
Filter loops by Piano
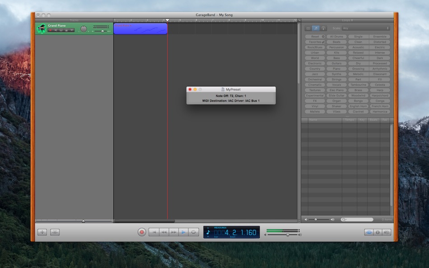pyautogui.click(x=336, y=69)
